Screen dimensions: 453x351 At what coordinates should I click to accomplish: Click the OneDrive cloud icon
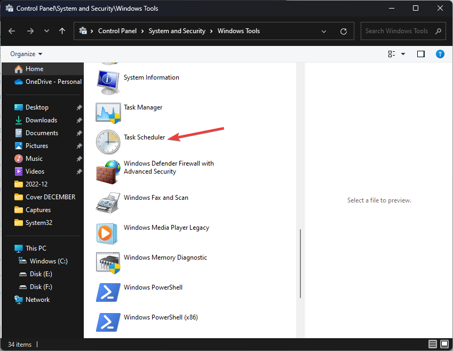coord(19,82)
